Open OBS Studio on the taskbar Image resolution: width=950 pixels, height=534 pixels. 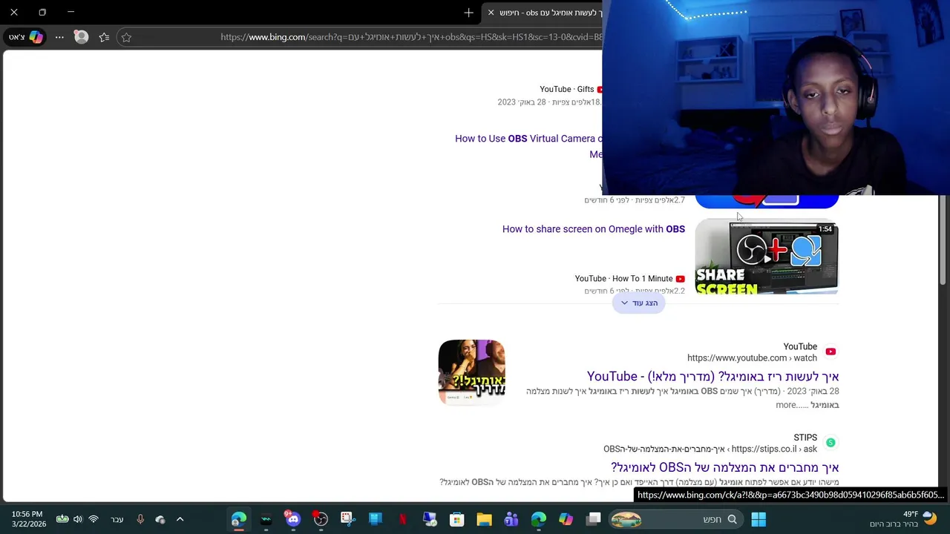point(321,519)
